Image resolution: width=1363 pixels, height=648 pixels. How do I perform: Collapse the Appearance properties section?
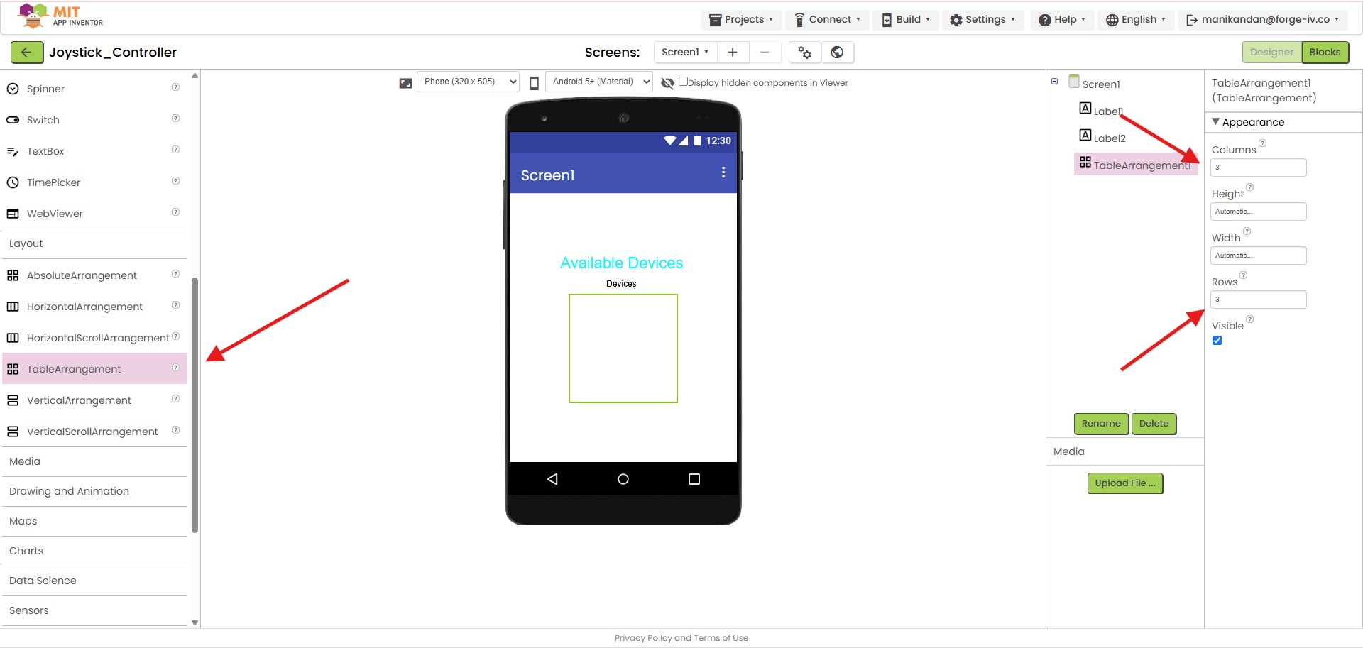coord(1215,122)
